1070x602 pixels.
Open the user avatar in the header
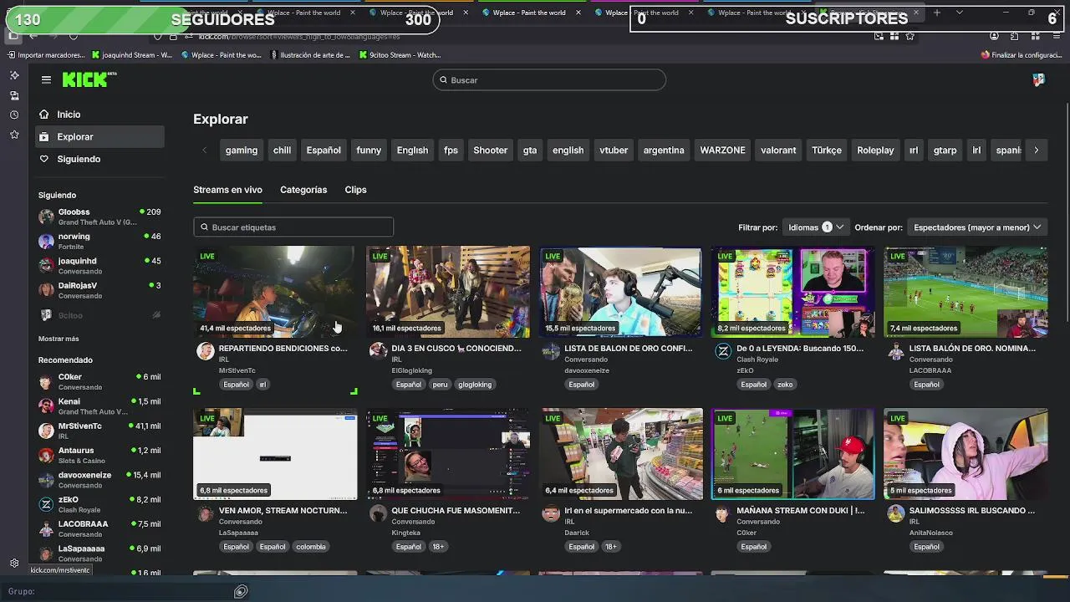pyautogui.click(x=1038, y=79)
